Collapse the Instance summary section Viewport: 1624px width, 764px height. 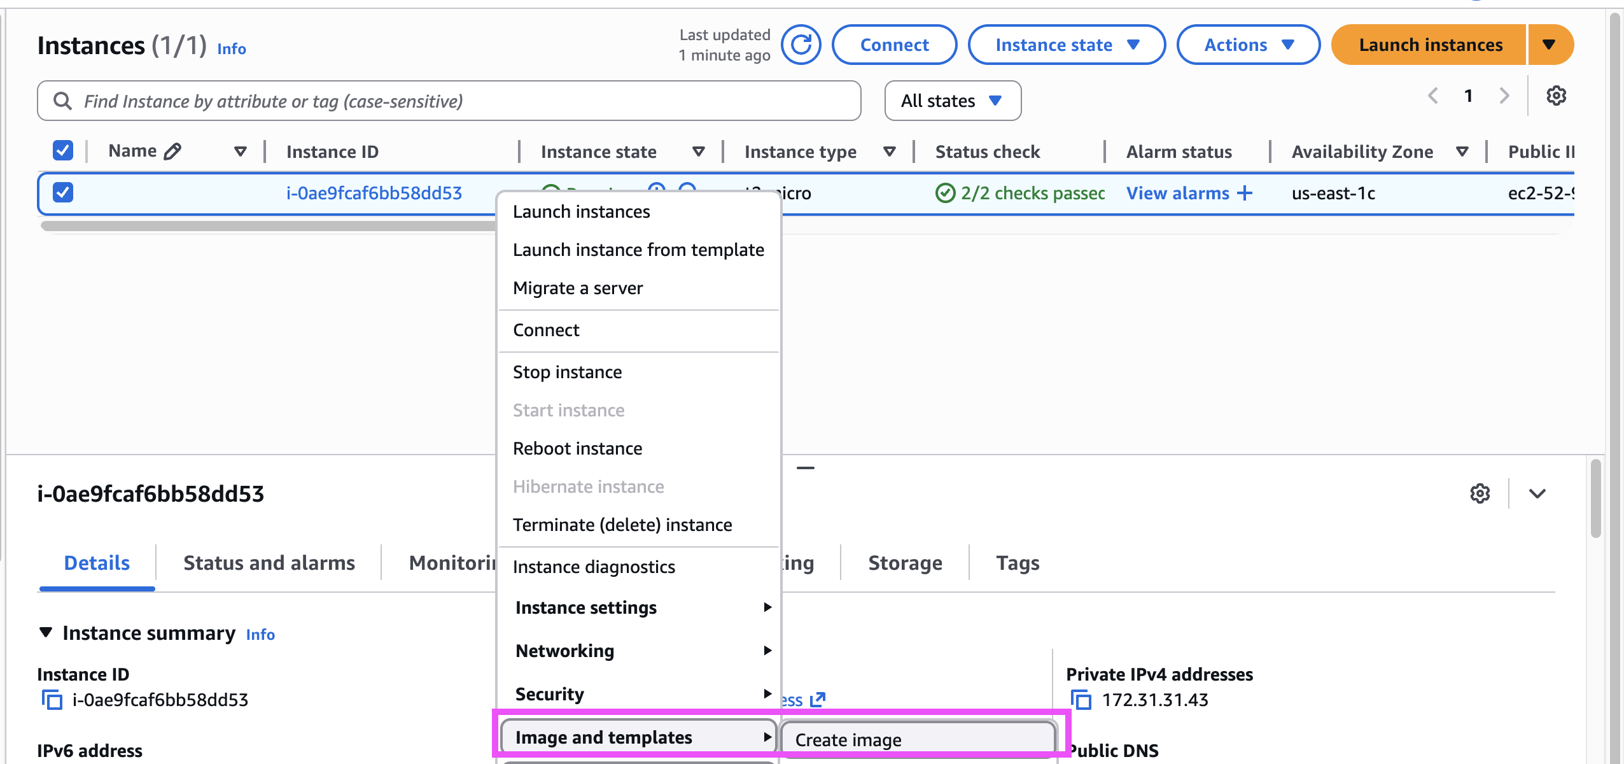coord(46,633)
